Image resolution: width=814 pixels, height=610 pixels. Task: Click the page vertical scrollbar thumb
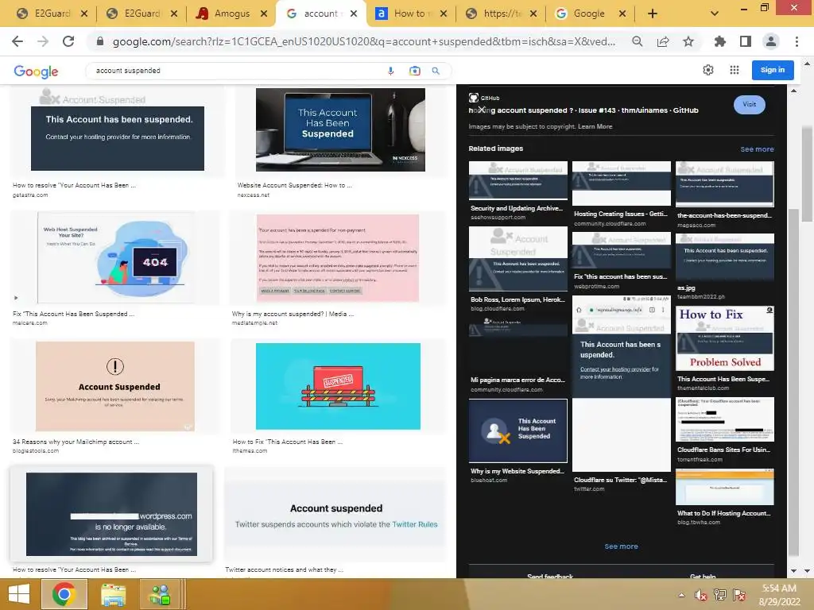click(x=807, y=174)
